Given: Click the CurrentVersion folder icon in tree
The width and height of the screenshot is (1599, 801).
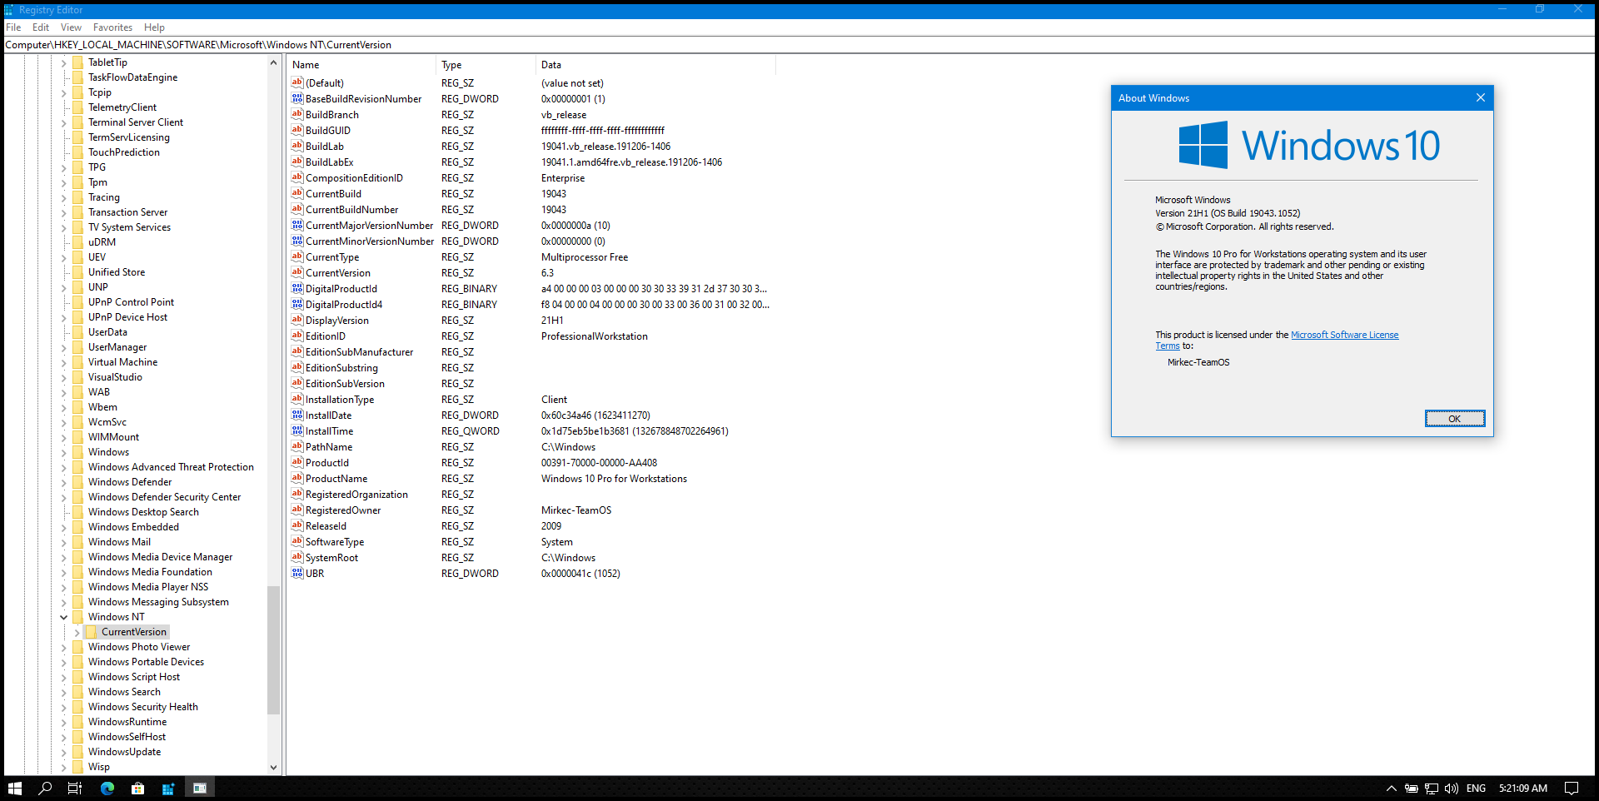Looking at the screenshot, I should click(91, 632).
